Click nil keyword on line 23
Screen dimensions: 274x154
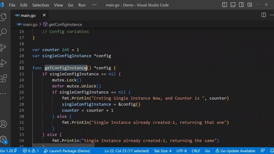point(112,74)
